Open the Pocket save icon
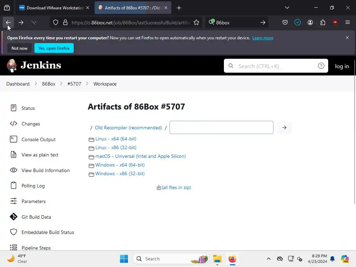The width and height of the screenshot is (356, 267). coord(285,22)
